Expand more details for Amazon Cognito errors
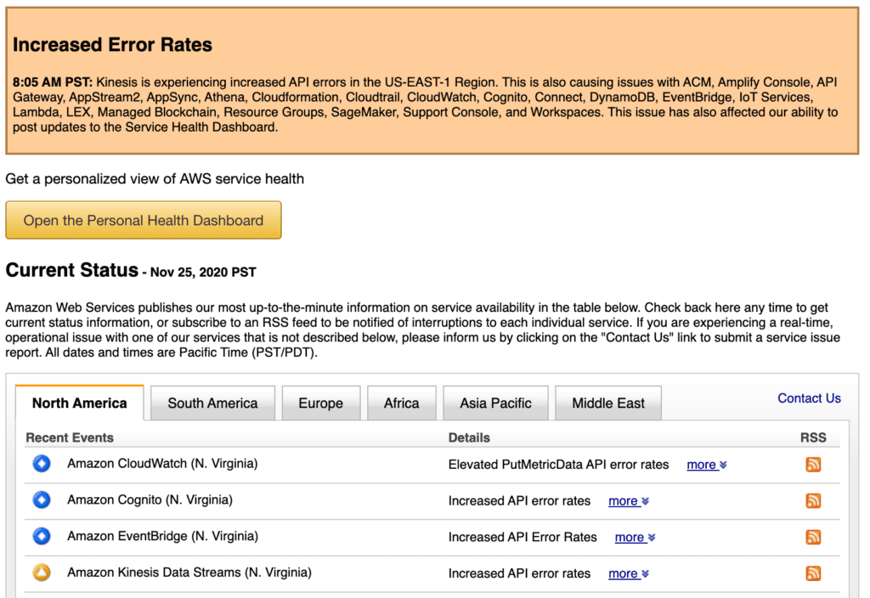This screenshot has height=598, width=870. pyautogui.click(x=628, y=501)
